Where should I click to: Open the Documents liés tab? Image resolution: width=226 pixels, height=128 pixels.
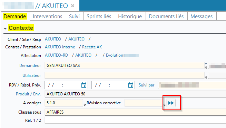coord(166,16)
